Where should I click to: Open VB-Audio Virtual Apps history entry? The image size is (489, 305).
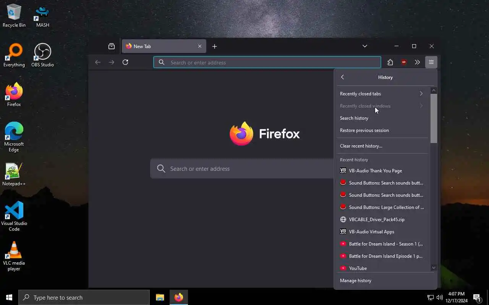(x=382, y=232)
